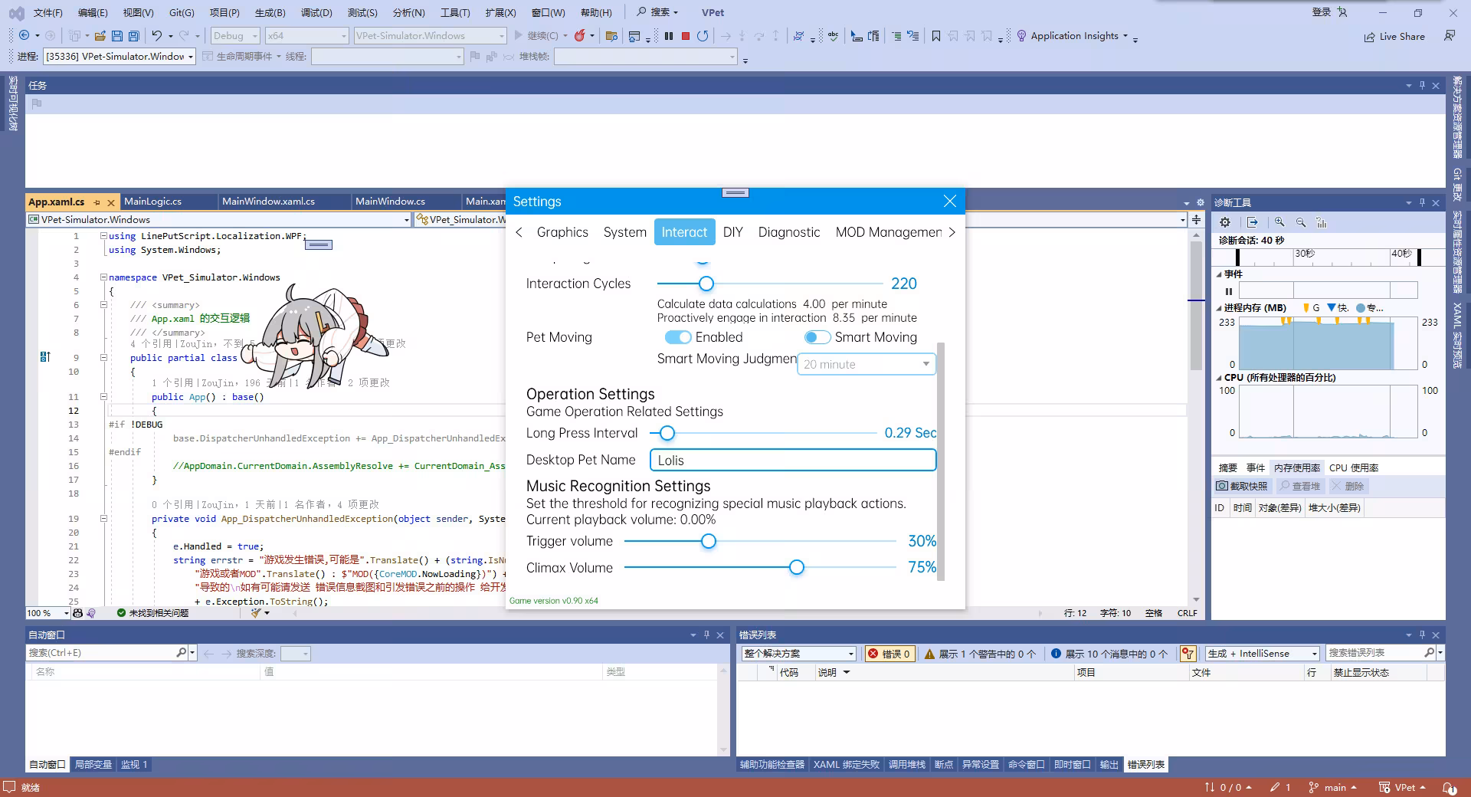
Task: Switch to the CPU 使用率 tab
Action: tap(1354, 467)
